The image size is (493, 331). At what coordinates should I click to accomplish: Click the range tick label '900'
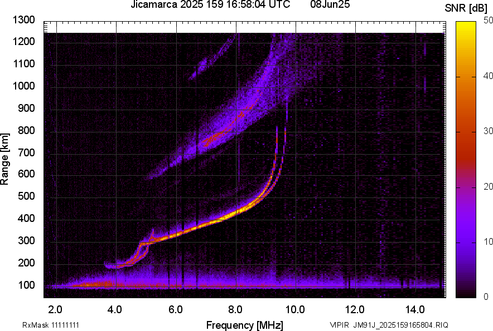coord(26,108)
